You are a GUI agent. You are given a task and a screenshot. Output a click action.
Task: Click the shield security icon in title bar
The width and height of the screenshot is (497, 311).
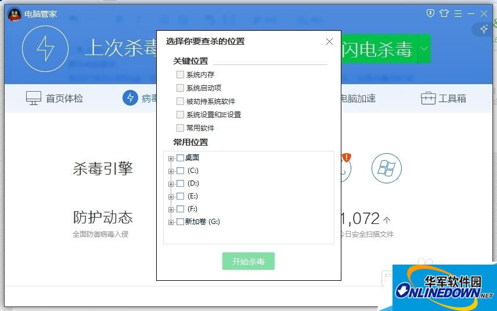(x=430, y=13)
